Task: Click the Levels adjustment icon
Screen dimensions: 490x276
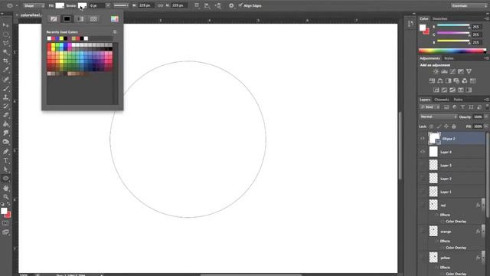Action: (444, 71)
